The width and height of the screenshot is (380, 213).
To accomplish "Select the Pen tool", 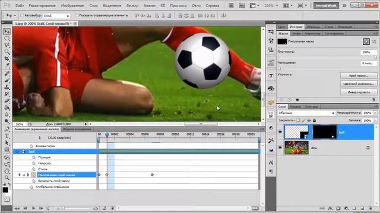I will pyautogui.click(x=7, y=129).
